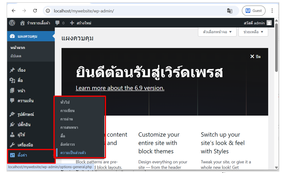The image size is (285, 173).
Task: Click the WordPress logo icon in admin bar
Action: [12, 23]
